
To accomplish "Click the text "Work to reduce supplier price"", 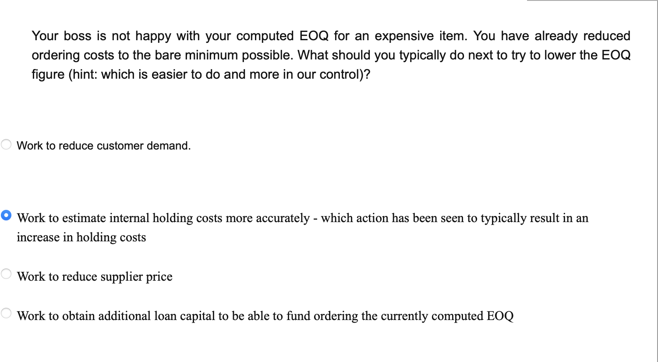I will point(94,276).
